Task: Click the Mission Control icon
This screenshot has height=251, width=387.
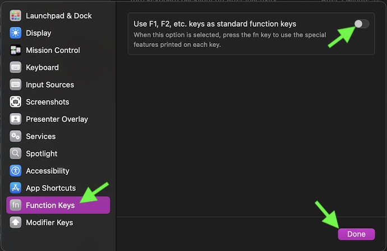Action: pyautogui.click(x=16, y=50)
